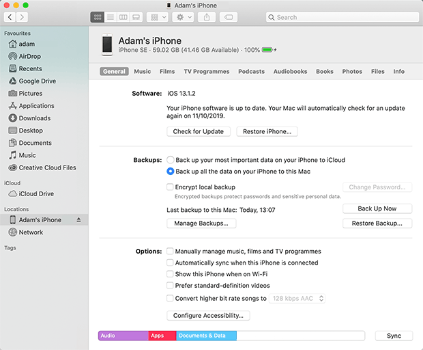This screenshot has width=423, height=350.
Task: Switch to the Podcasts tab
Action: click(x=252, y=71)
